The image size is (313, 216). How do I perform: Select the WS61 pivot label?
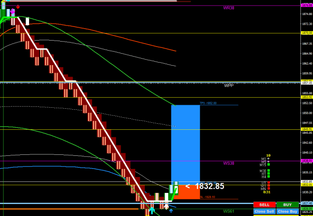point(228,211)
